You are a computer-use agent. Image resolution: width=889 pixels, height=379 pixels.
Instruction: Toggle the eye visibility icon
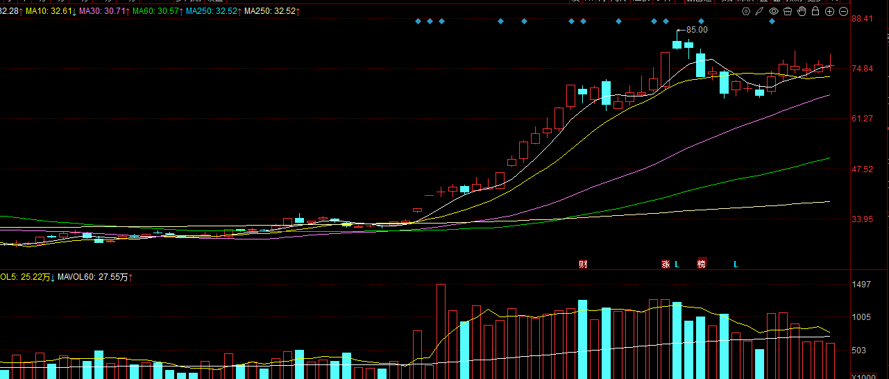(x=774, y=11)
